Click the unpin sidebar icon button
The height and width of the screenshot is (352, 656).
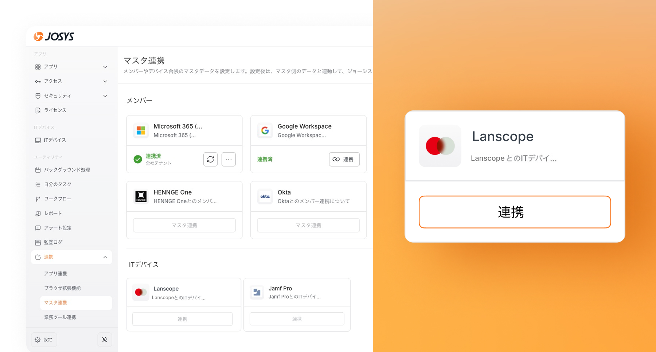tap(105, 340)
